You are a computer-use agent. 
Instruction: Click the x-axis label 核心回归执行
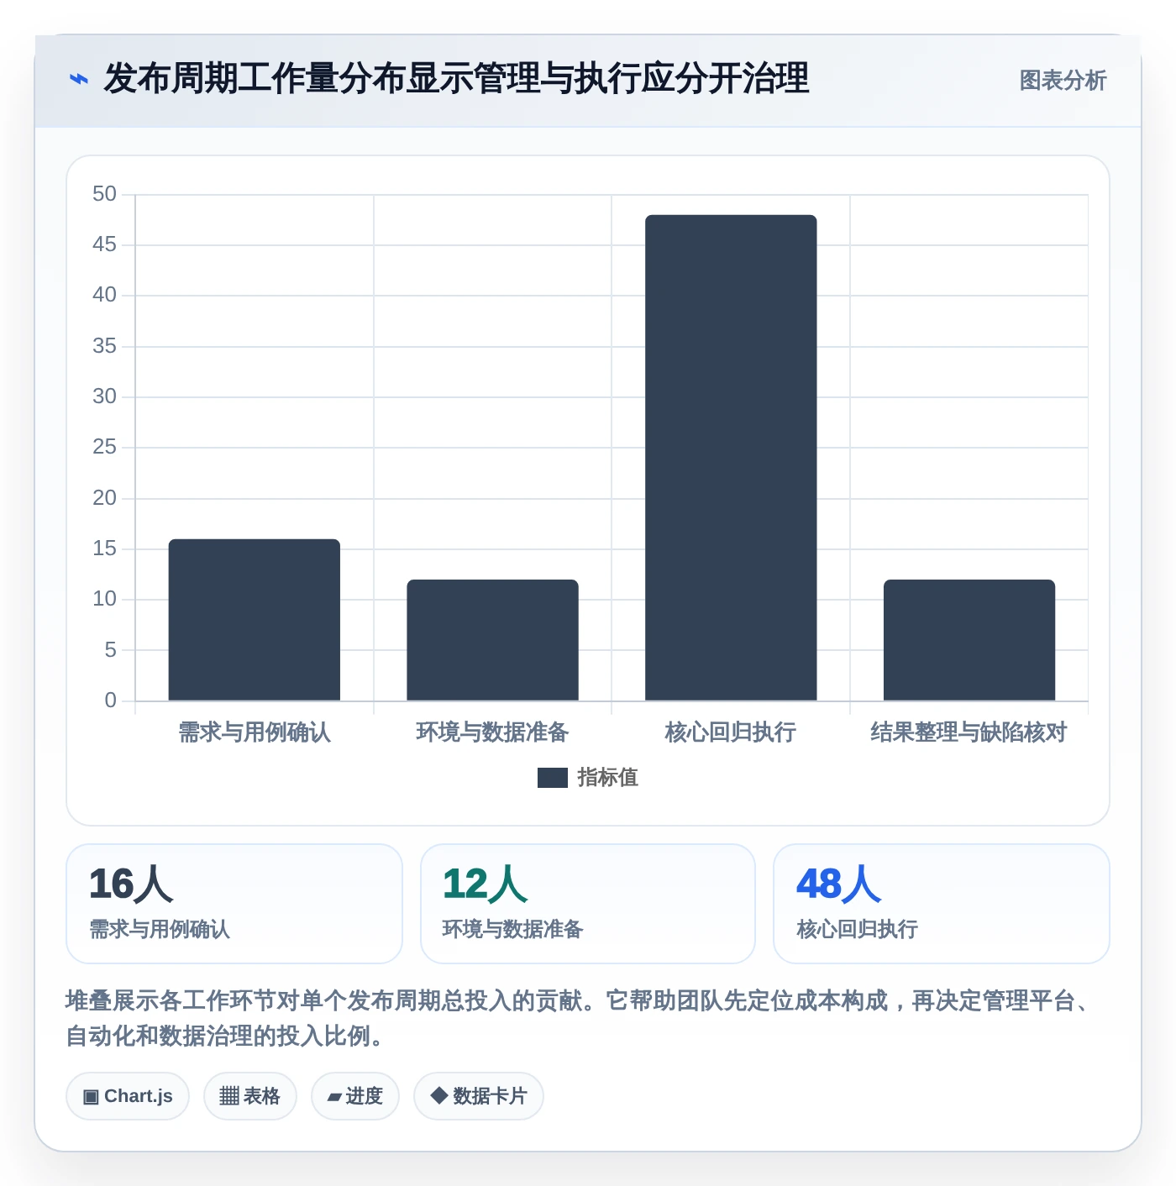(x=731, y=732)
